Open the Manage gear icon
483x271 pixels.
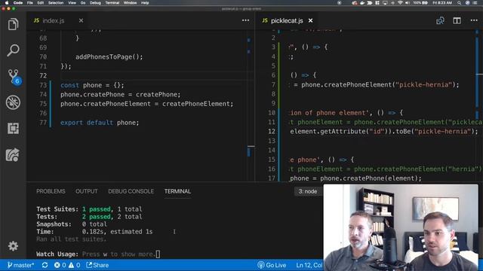pyautogui.click(x=13, y=246)
